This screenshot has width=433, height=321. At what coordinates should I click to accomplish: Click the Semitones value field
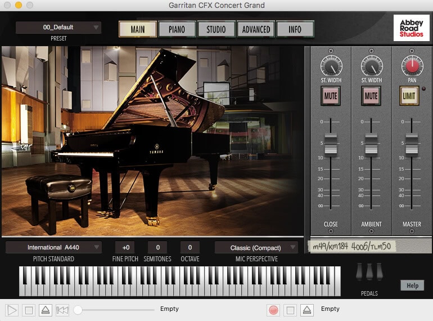(x=157, y=247)
